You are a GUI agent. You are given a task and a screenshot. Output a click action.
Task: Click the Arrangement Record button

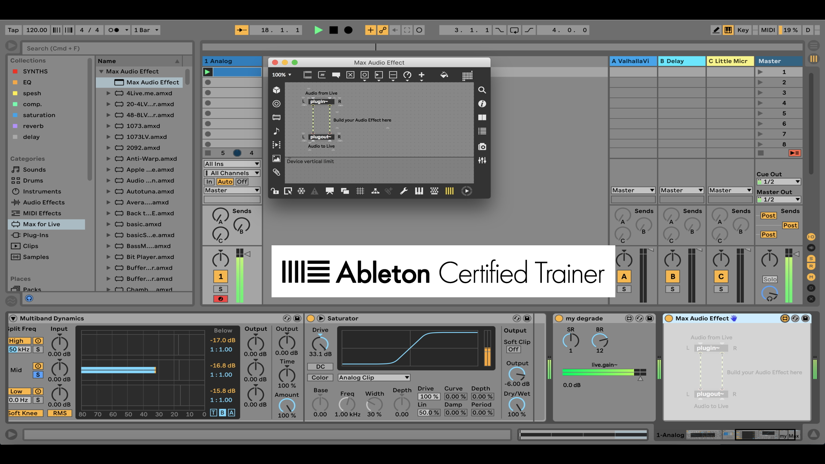point(348,30)
